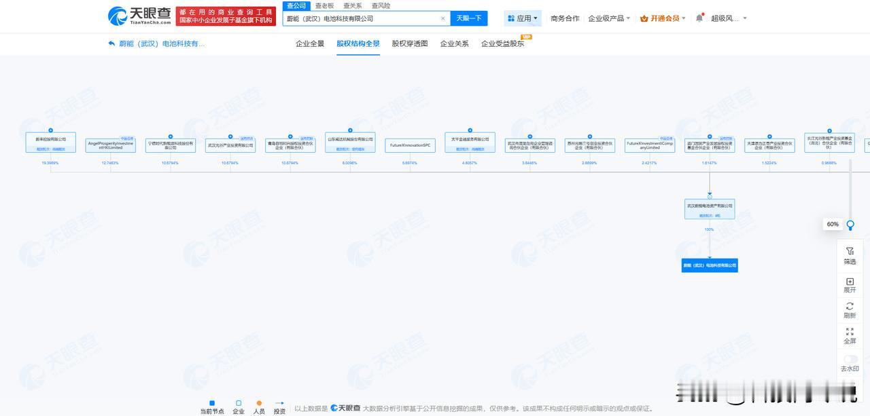Click the 刷新 refresh icon
The width and height of the screenshot is (870, 416).
(850, 307)
